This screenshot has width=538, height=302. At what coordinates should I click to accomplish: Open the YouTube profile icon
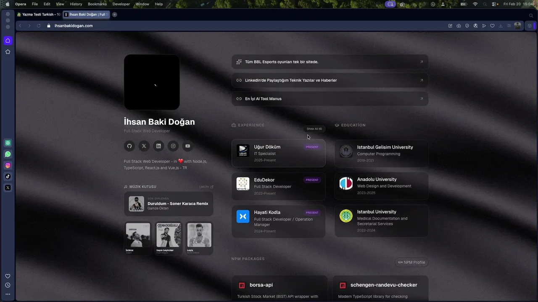[x=187, y=146]
